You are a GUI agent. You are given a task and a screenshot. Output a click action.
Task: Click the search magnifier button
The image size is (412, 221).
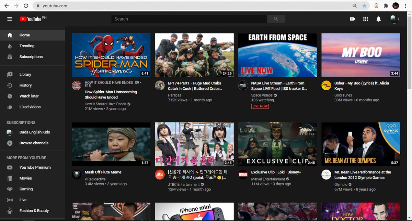coord(276,19)
